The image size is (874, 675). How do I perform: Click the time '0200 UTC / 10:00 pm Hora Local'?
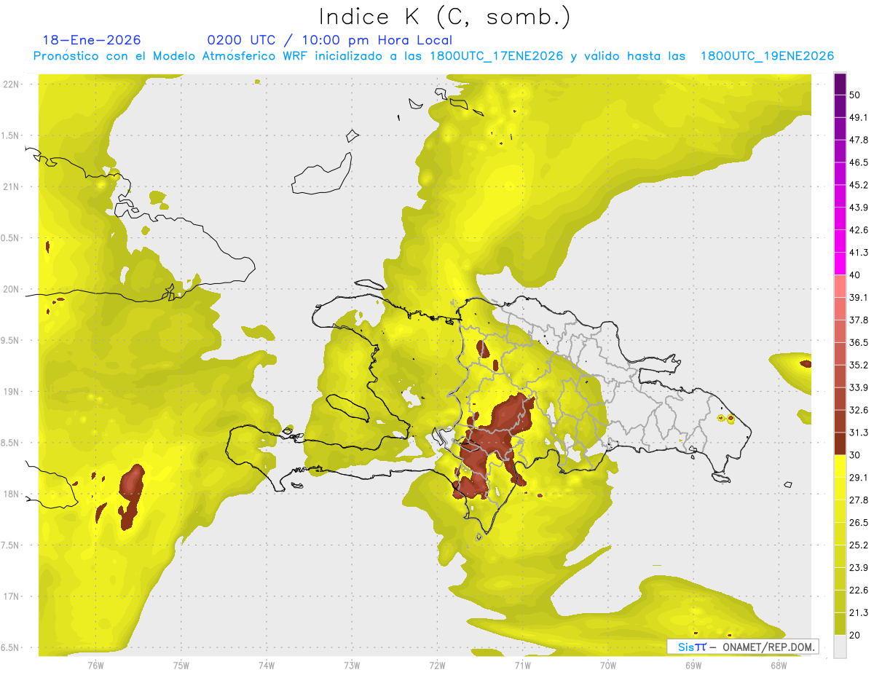tap(330, 40)
